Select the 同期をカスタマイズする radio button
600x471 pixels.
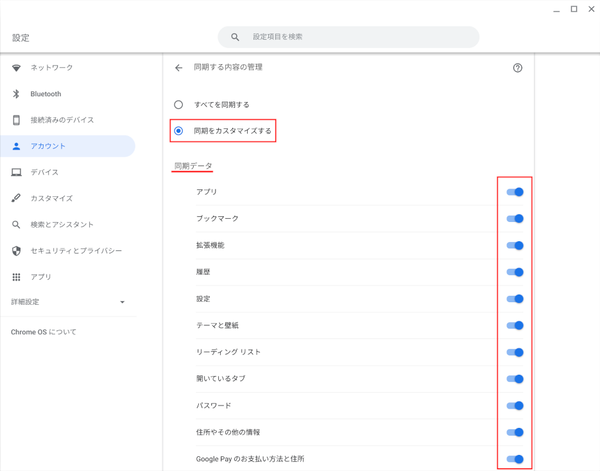[178, 131]
